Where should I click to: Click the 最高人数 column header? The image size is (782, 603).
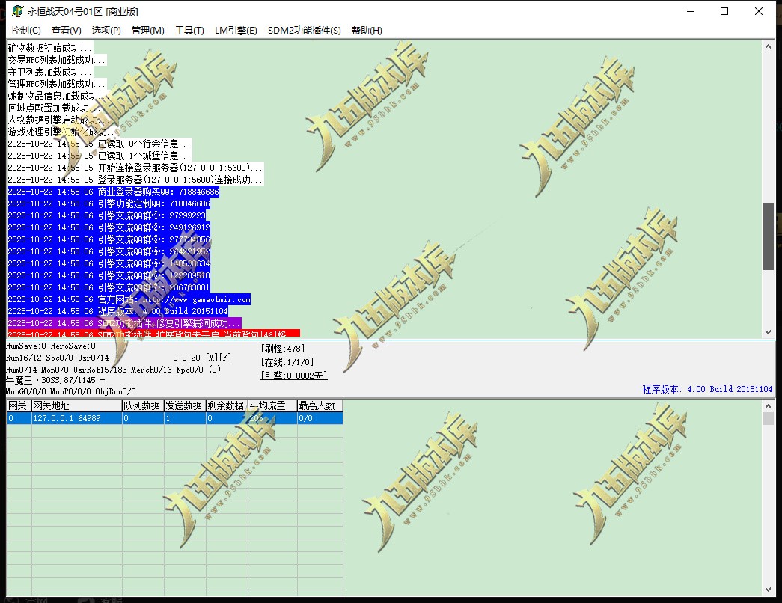point(320,405)
